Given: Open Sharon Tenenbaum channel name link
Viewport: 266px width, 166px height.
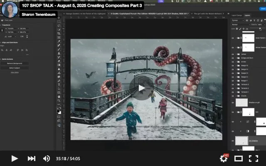Looking at the screenshot, I should [x=39, y=15].
